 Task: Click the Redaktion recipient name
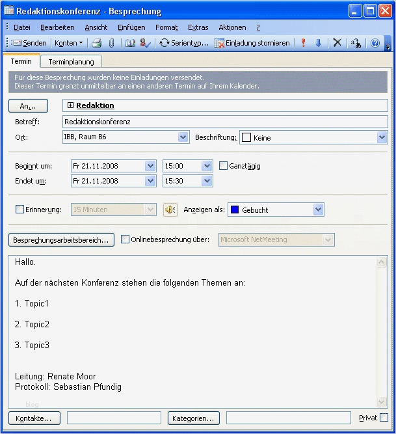coord(95,105)
